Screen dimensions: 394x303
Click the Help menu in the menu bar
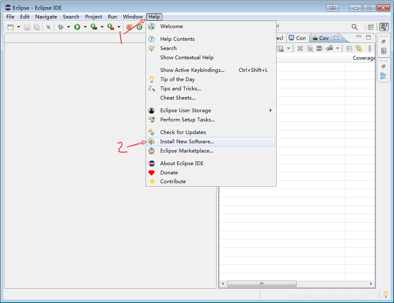pyautogui.click(x=154, y=17)
